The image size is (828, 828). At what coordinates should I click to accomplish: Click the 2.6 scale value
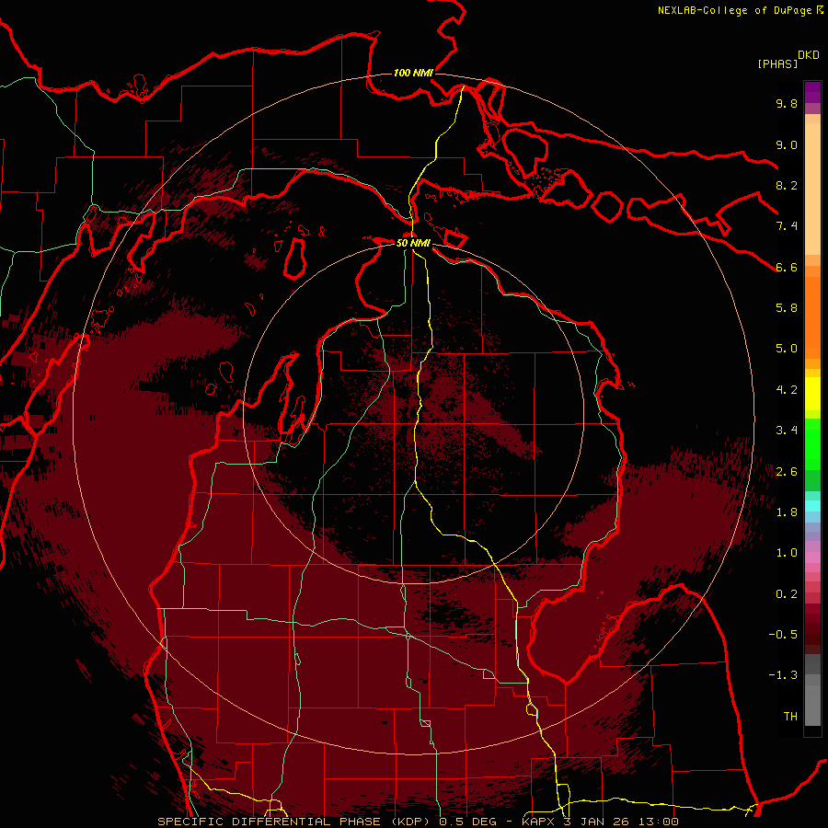[787, 472]
